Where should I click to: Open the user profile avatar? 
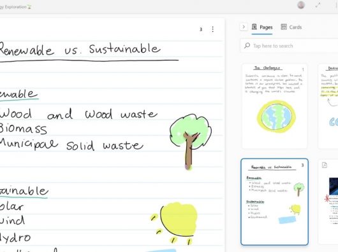point(301,5)
